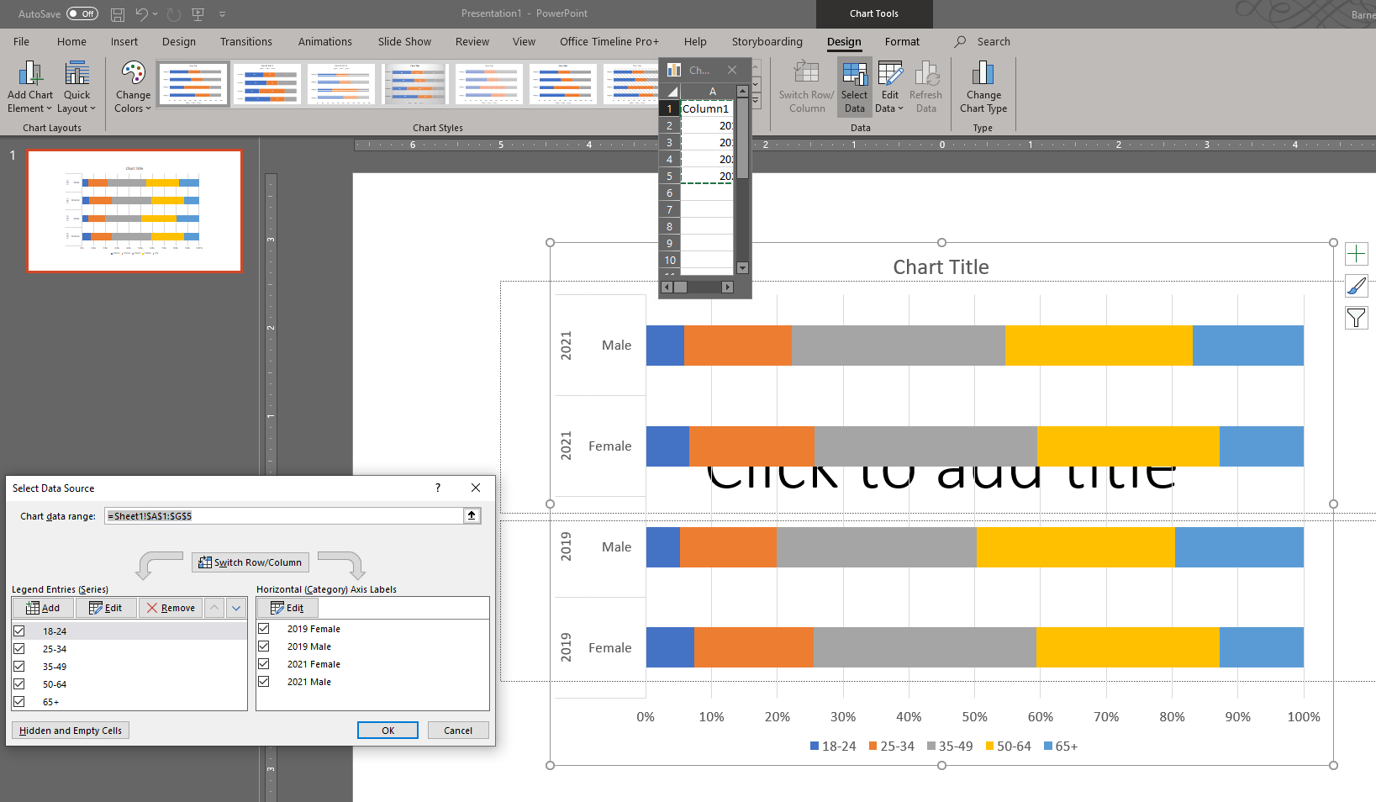This screenshot has height=802, width=1376.
Task: Open Customize Quick Access Toolbar dropdown
Action: [x=222, y=14]
